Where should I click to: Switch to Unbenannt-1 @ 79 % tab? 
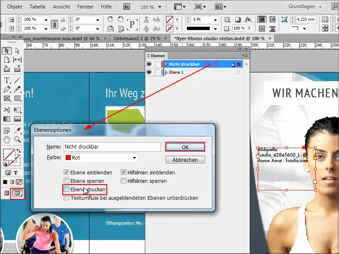pyautogui.click(x=137, y=39)
